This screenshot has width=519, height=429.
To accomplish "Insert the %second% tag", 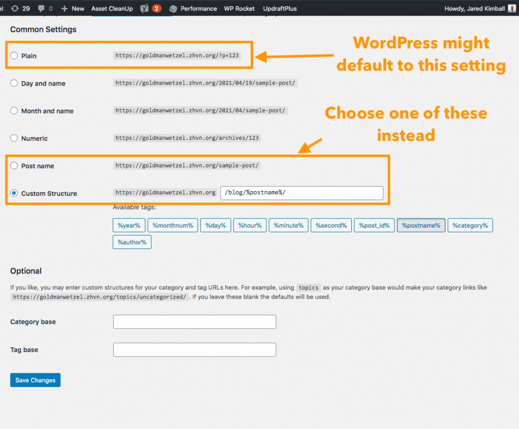I will tap(331, 225).
